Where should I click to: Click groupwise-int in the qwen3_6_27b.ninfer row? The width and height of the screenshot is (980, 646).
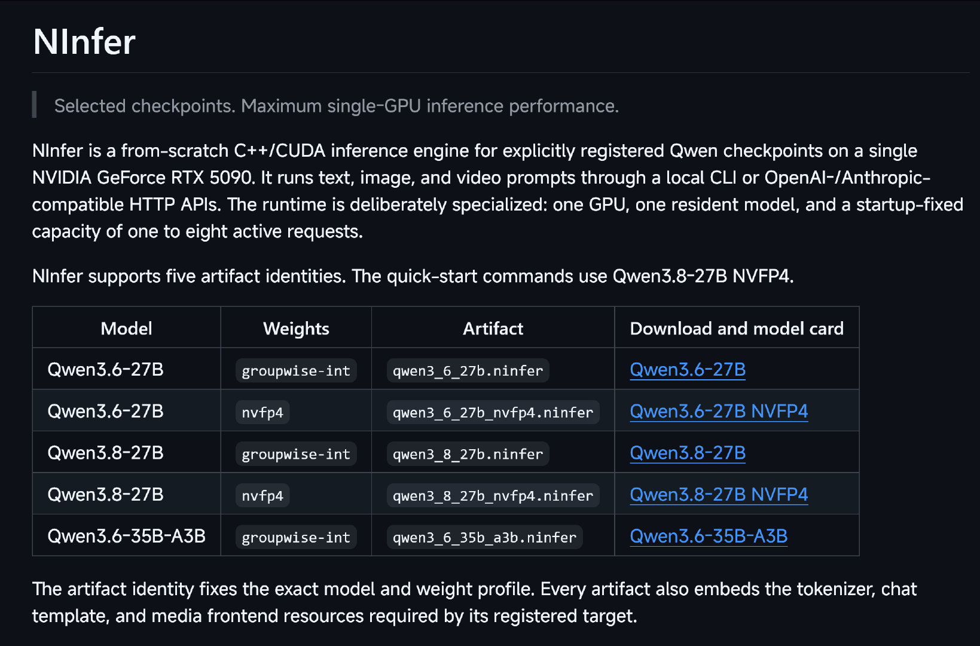(296, 371)
